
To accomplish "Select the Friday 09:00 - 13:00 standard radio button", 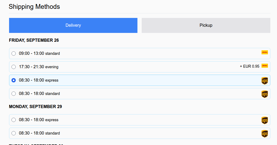I will pos(14,54).
